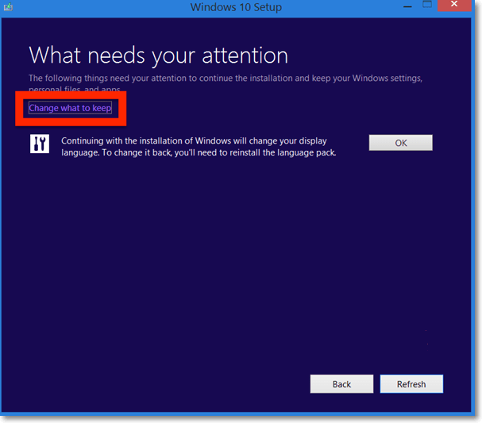Click the 'Windows 10 Setup' window title text
Viewport: 482px width, 423px height.
[x=236, y=7]
